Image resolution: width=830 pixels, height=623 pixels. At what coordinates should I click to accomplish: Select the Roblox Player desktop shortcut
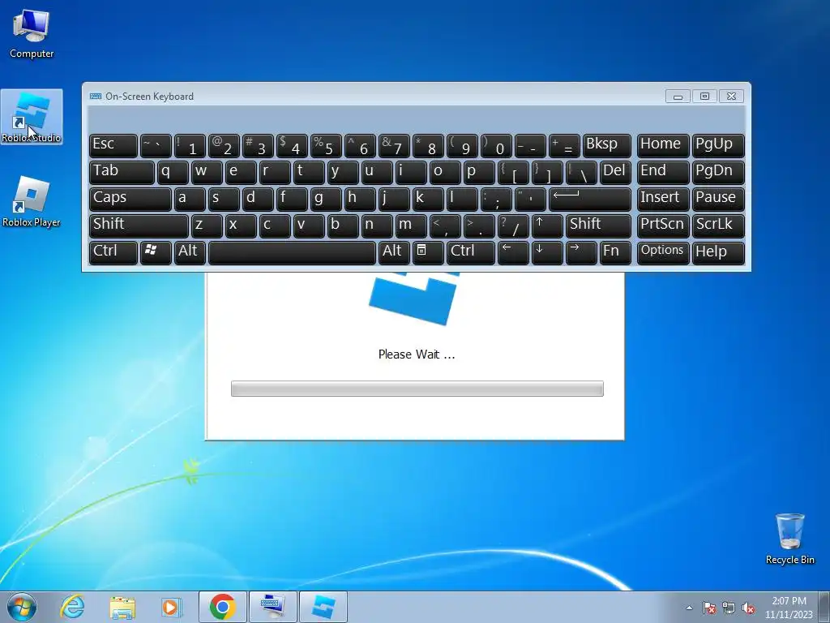click(x=32, y=202)
